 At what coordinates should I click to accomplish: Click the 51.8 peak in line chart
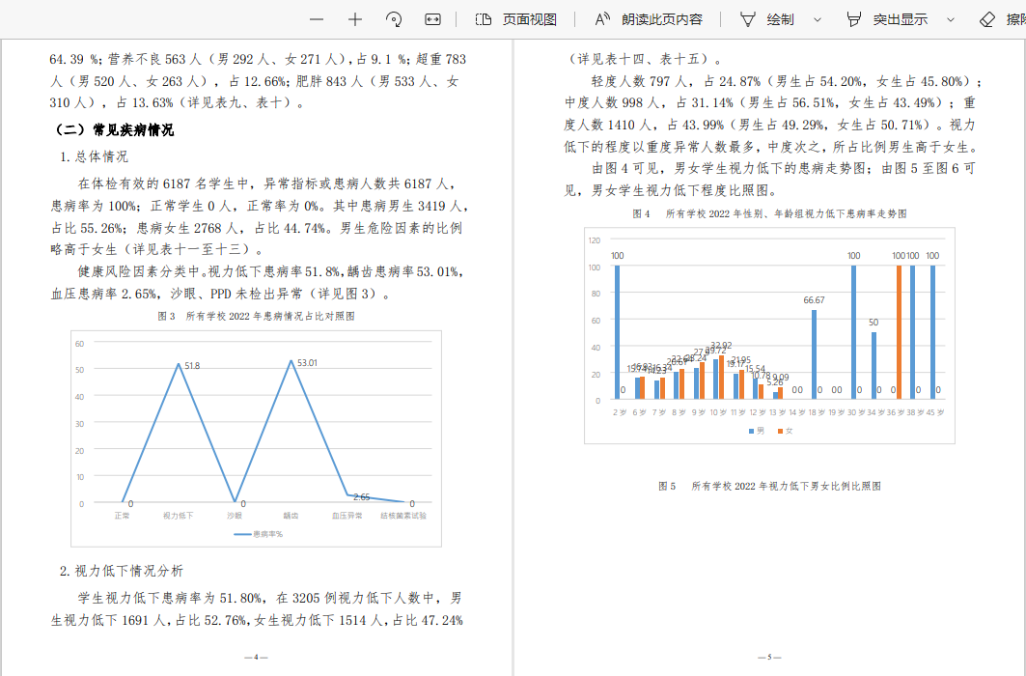180,363
